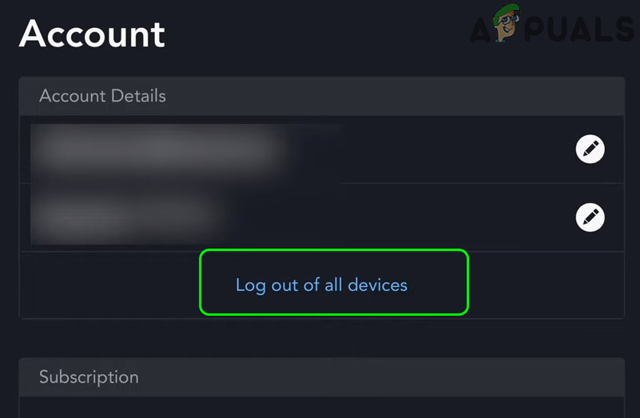Screen dimensions: 640x418
Task: Click the top pencil edit icon
Action: [590, 149]
